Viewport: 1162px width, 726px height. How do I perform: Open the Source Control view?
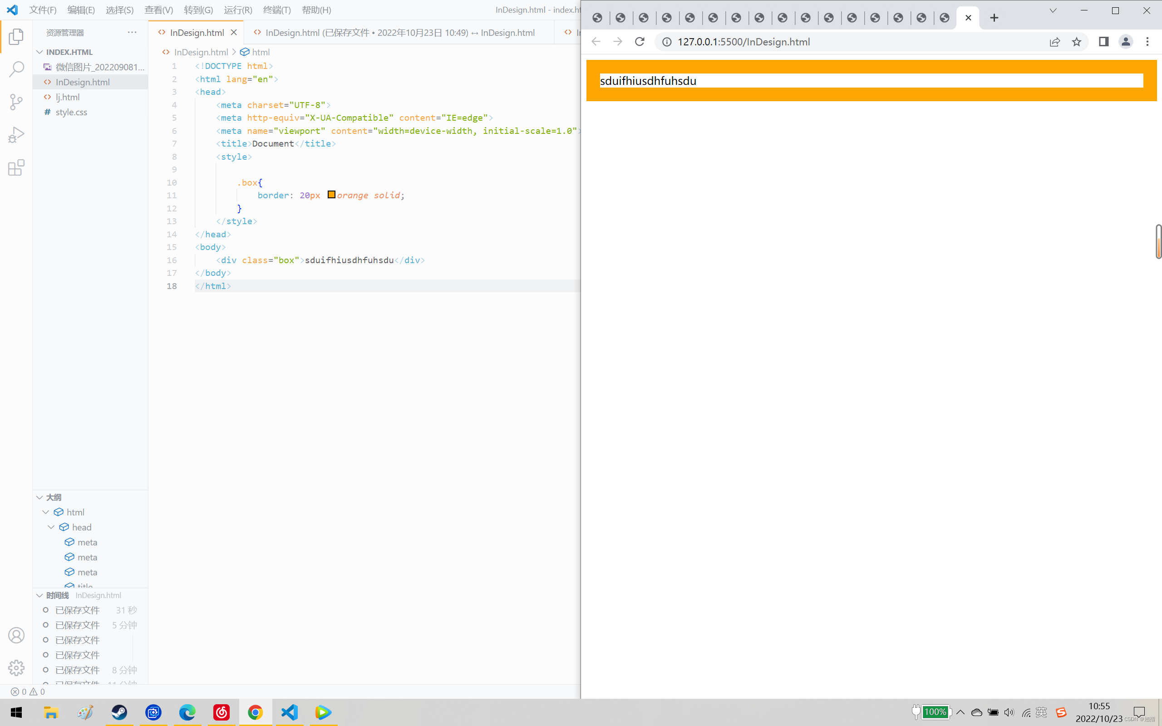click(16, 102)
